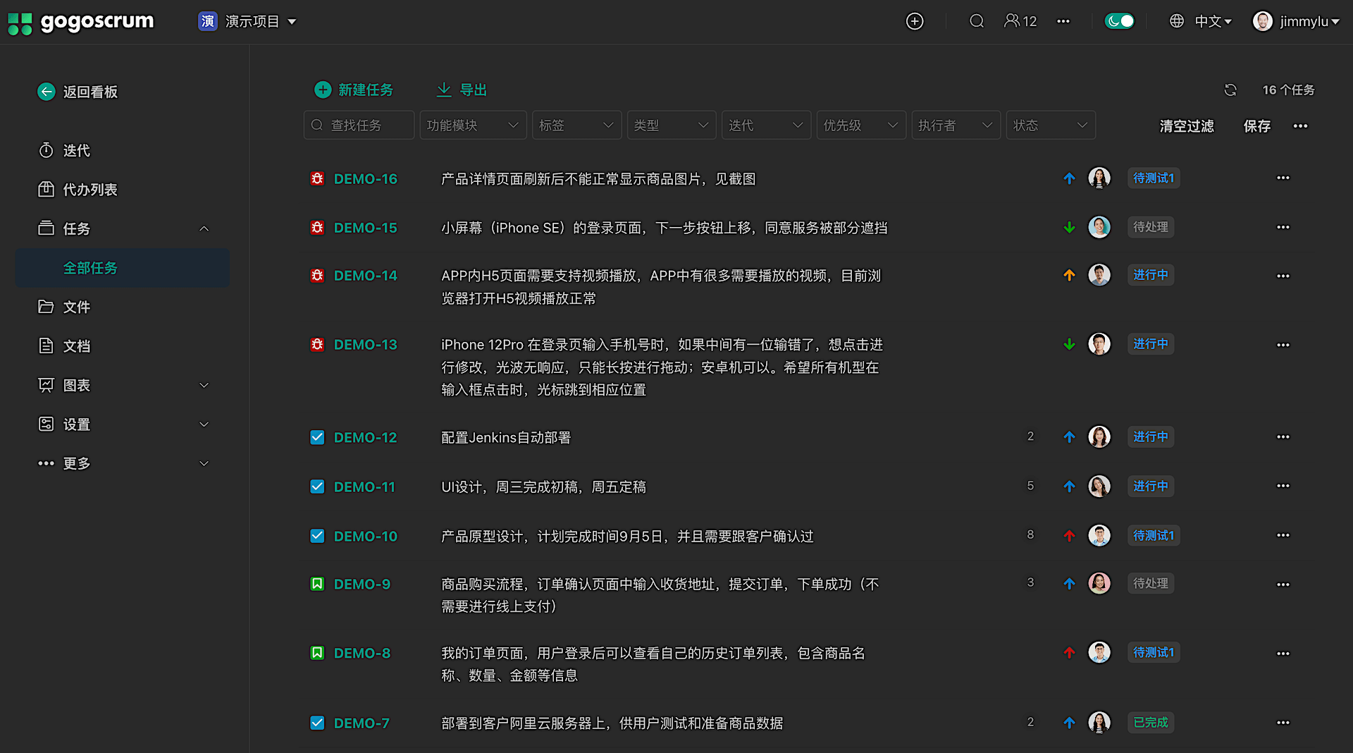Select 全部任务 in the sidebar
The width and height of the screenshot is (1353, 753).
(90, 268)
